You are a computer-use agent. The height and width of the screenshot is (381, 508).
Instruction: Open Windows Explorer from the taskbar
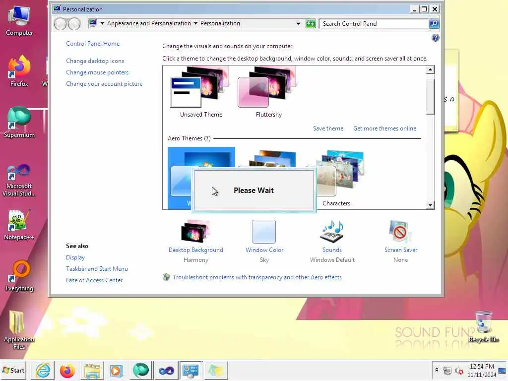(92, 370)
